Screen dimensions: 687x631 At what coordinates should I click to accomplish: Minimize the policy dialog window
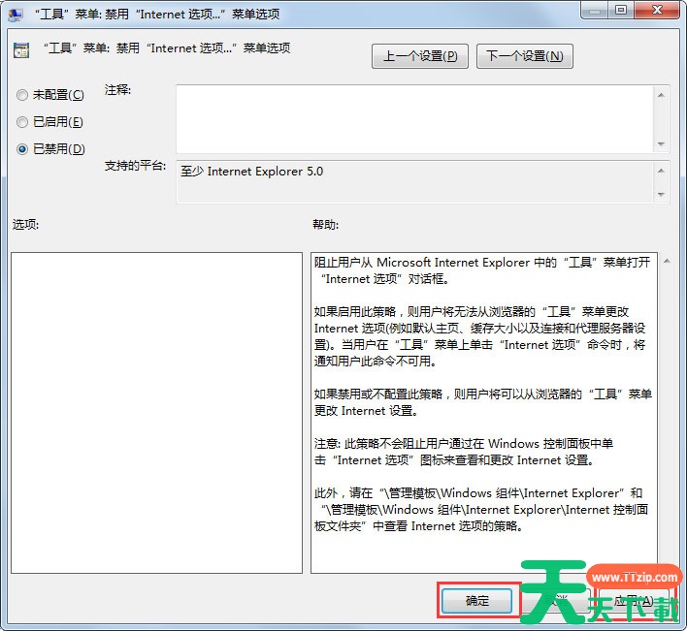click(x=595, y=10)
